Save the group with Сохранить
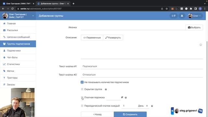The height and width of the screenshot is (117, 208). tap(130, 114)
